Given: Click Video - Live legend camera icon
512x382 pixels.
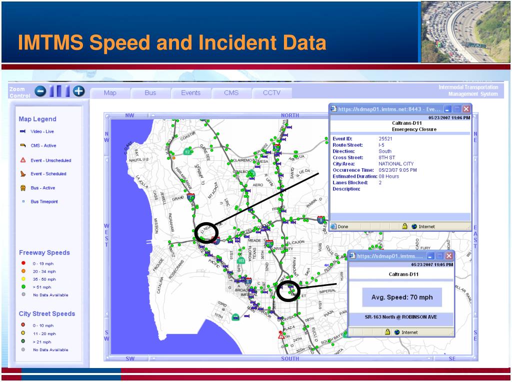Looking at the screenshot, I should tap(23, 131).
